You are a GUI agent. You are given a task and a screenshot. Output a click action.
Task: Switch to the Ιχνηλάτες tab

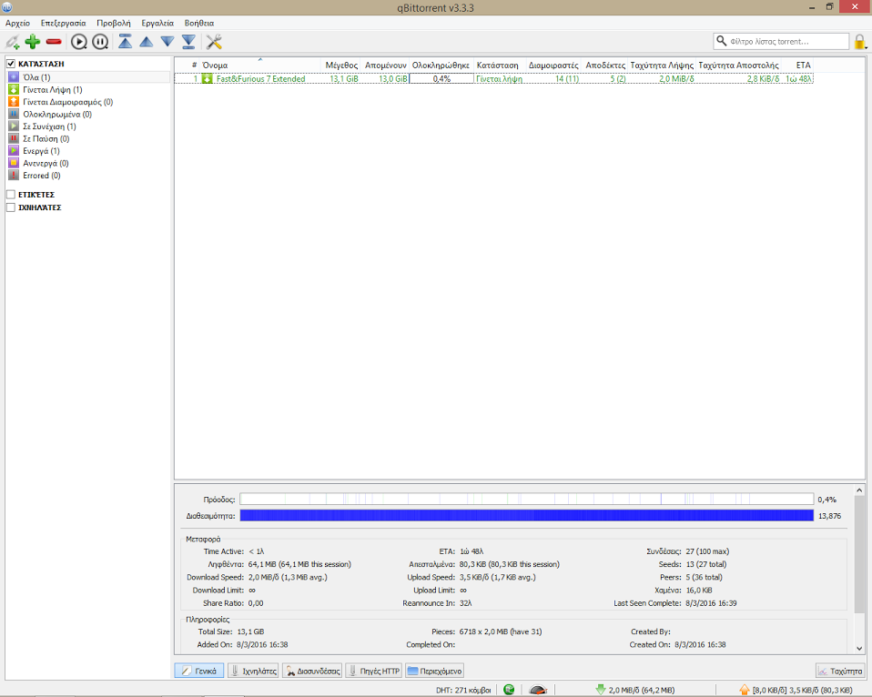(x=253, y=671)
